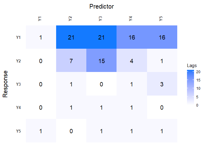205x147 pixels.
Task: Click cell at Response Y1, Predictor Y2
Action: point(71,37)
